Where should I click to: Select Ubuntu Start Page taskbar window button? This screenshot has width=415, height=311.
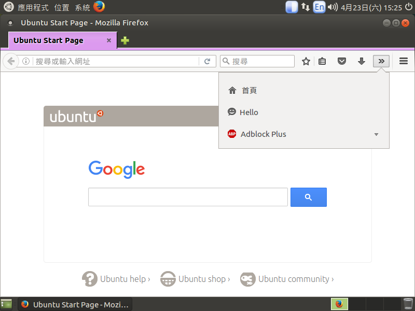75,304
